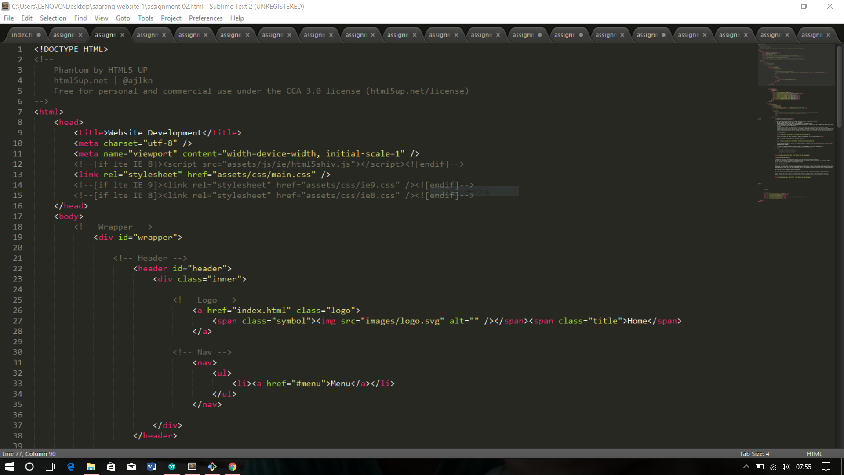Open Arduino IDE from taskbar
The width and height of the screenshot is (844, 475).
(x=172, y=467)
